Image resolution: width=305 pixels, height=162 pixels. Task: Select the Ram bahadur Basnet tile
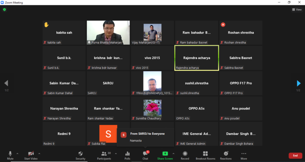(197, 32)
